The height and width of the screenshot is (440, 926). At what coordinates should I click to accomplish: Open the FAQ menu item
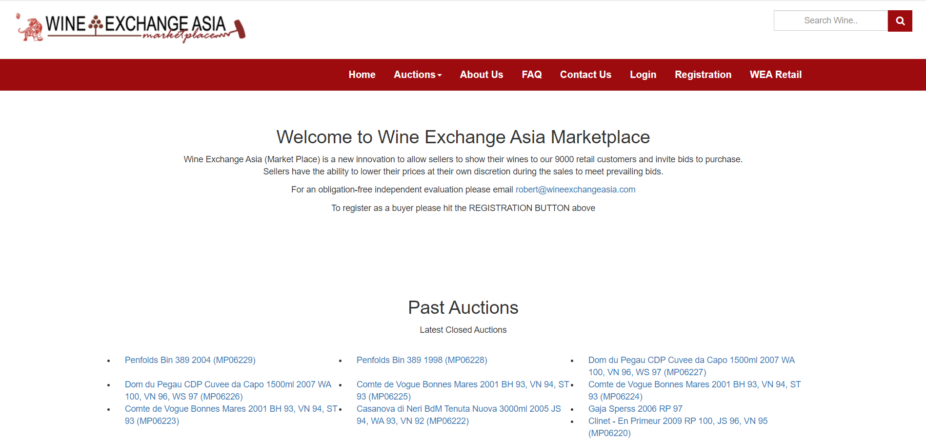click(532, 75)
